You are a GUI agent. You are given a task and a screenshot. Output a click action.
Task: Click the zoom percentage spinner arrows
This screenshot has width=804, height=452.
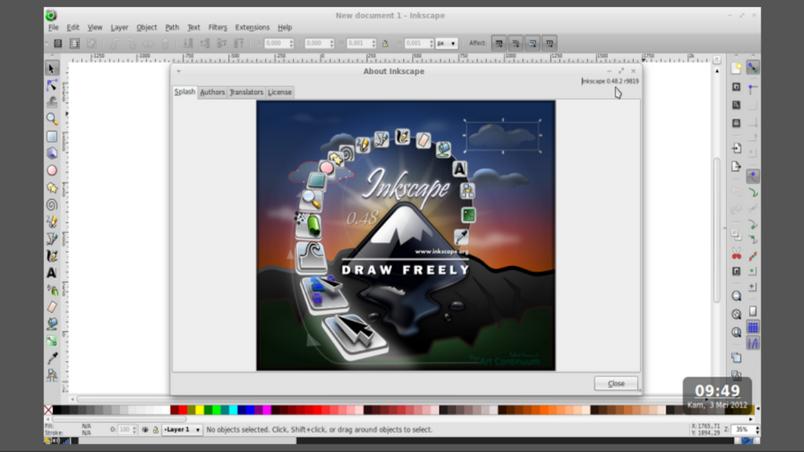pos(756,430)
